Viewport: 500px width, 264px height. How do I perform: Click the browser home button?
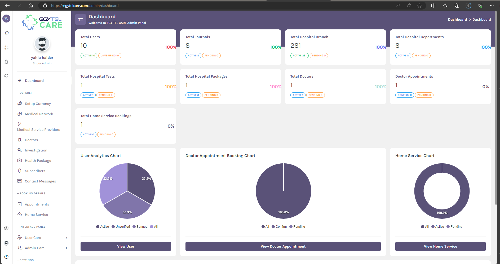(31, 5)
